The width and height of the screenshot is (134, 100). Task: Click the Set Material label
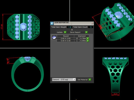82,80
